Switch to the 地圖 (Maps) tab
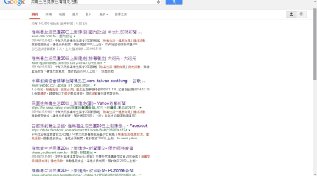Viewport: 317px width, 176px height. (x=62, y=15)
